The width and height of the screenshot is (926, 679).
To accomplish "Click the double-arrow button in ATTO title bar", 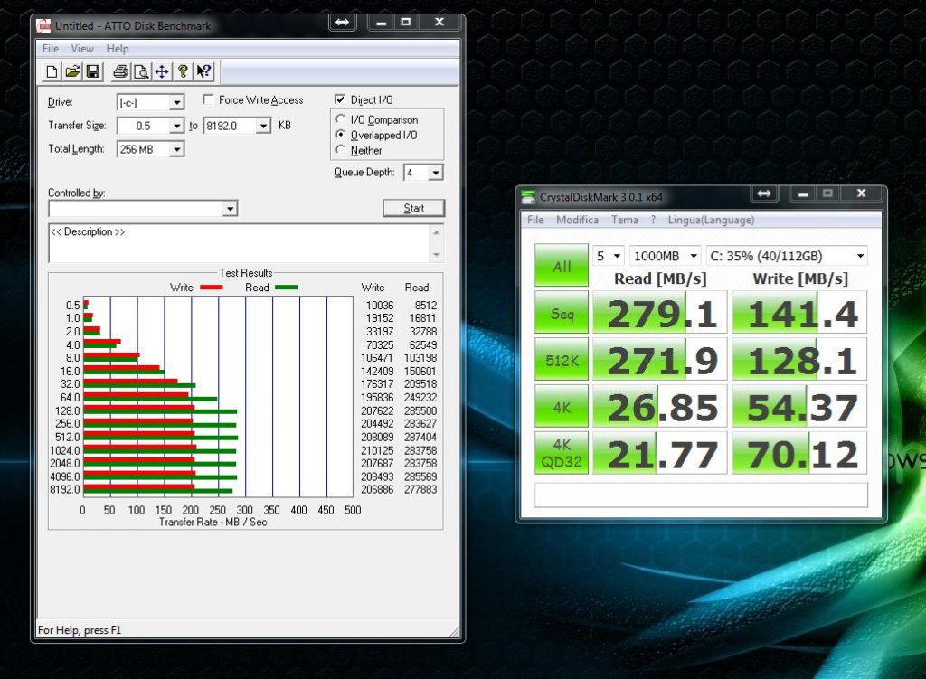I will click(342, 23).
